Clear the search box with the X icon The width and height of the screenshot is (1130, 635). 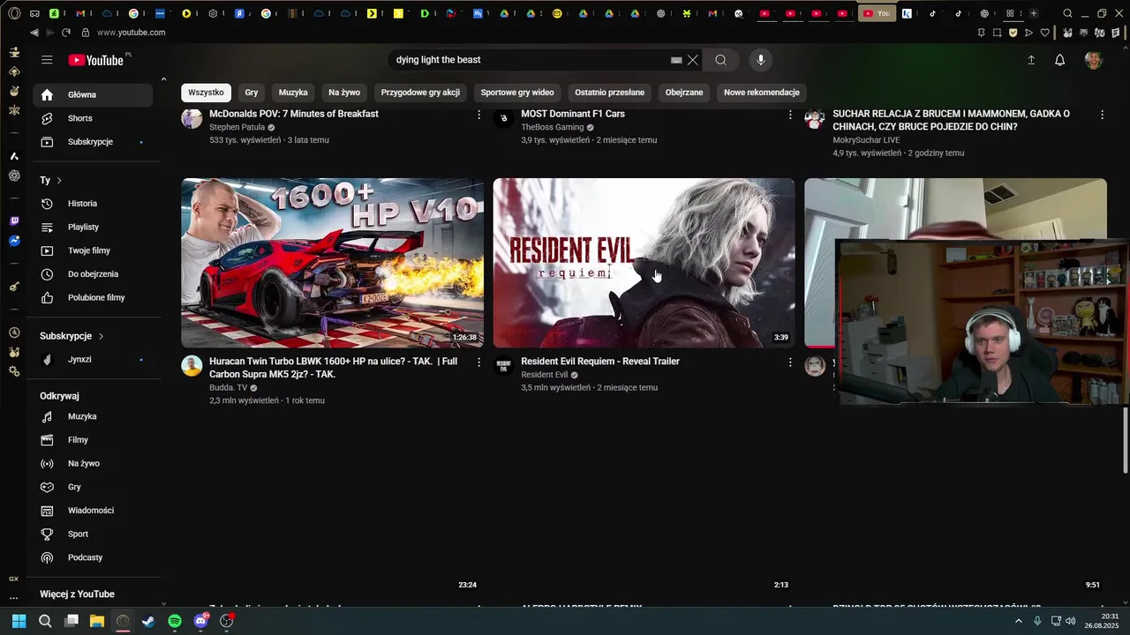[x=693, y=60]
